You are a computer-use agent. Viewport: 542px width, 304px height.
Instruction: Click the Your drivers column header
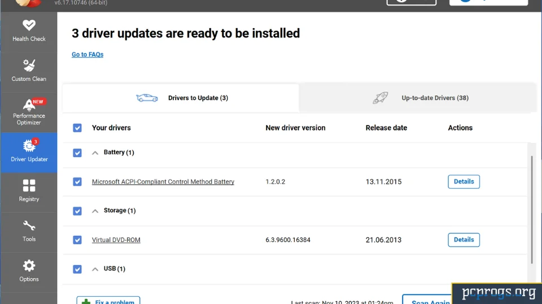pos(111,128)
